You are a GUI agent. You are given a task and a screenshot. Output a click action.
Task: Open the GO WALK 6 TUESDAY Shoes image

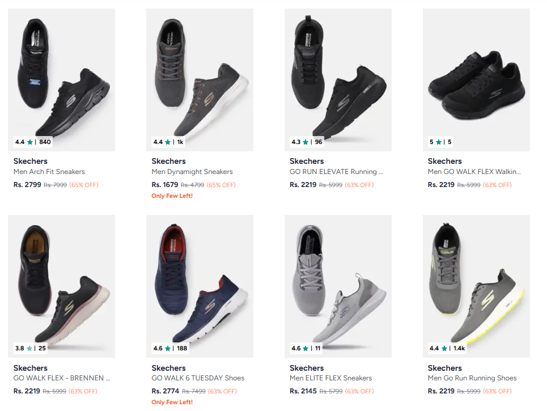tap(200, 281)
